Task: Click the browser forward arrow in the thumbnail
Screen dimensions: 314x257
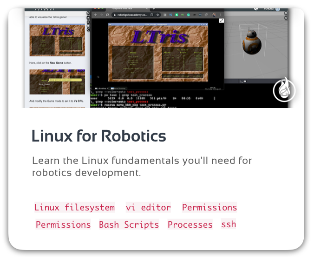Action: (101, 15)
